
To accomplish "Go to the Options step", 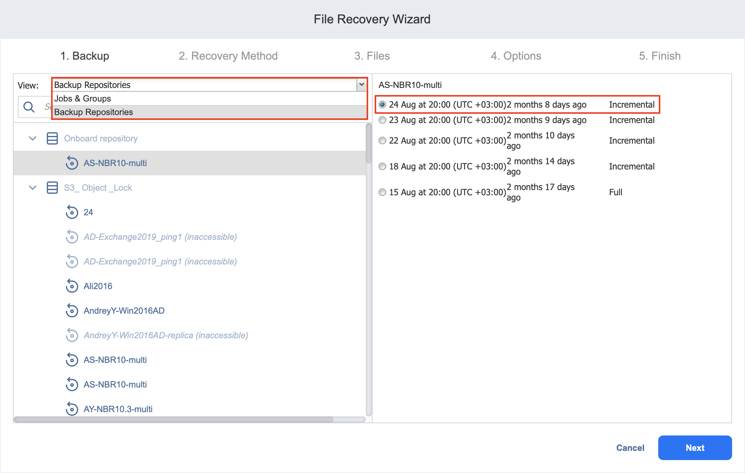I will coord(516,56).
